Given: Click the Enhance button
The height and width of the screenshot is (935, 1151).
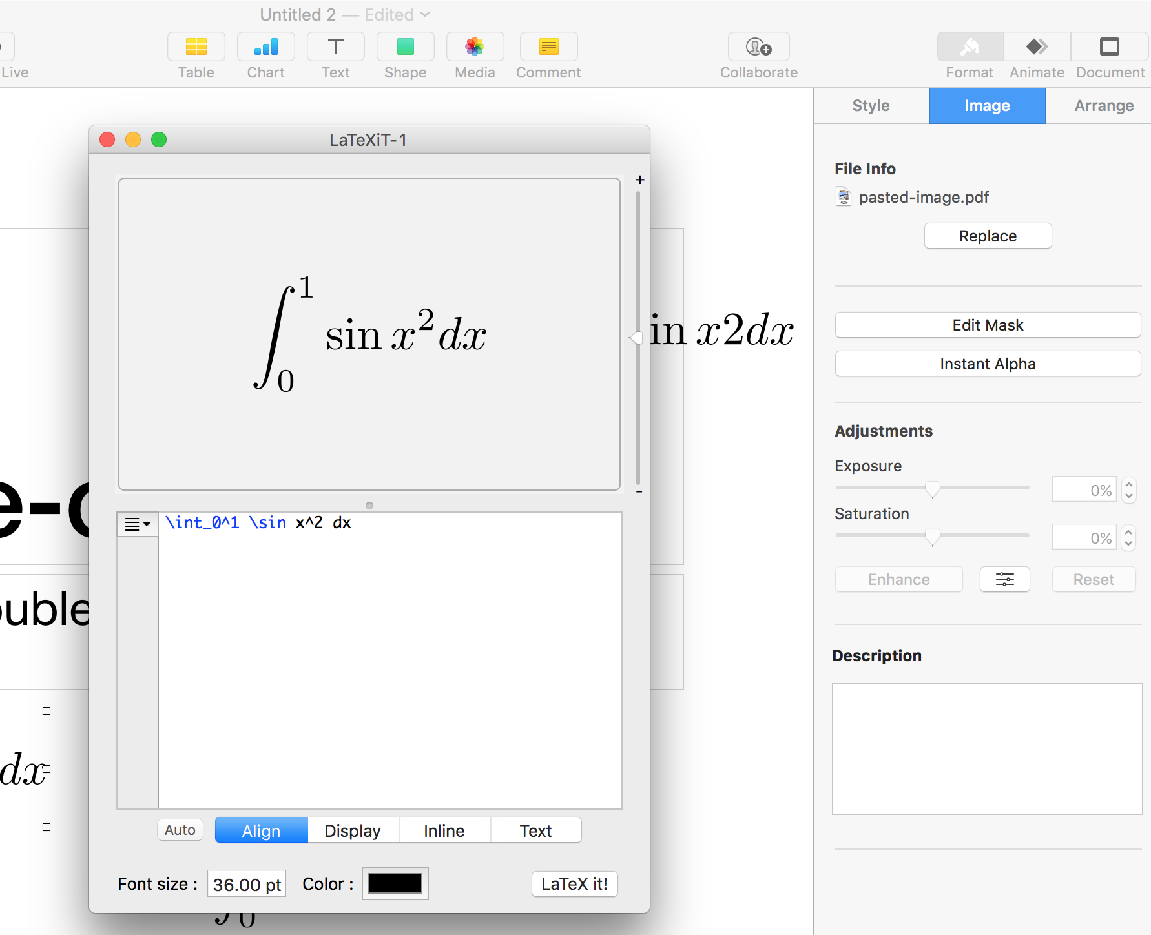Looking at the screenshot, I should [x=898, y=579].
